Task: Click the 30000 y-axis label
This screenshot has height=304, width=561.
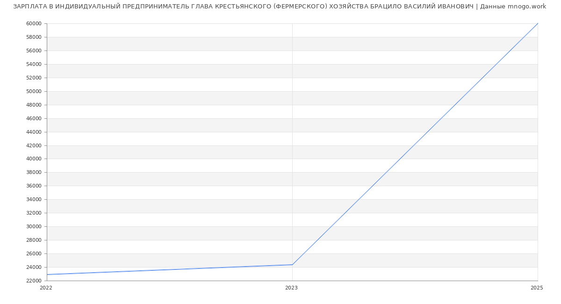Action: coord(34,226)
